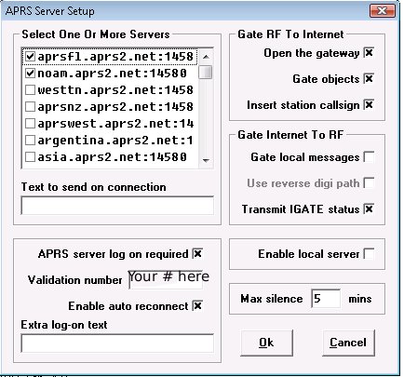Screen dimensions: 404x377
Task: Confirm settings with the Ok button
Action: tap(266, 343)
